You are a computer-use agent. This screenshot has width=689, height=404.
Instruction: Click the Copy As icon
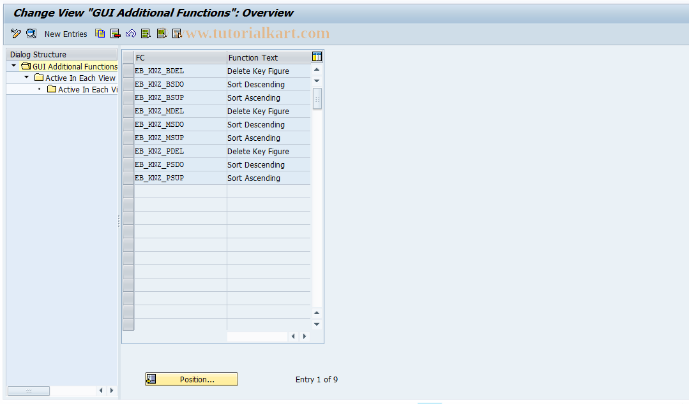click(x=100, y=34)
